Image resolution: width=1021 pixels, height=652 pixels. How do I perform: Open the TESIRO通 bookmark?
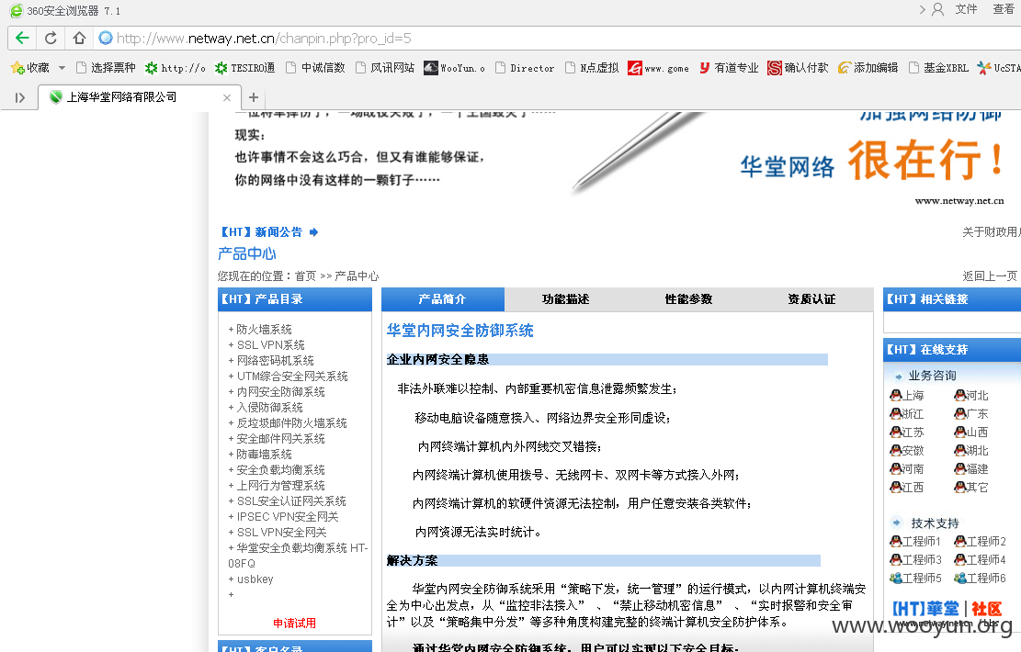244,68
